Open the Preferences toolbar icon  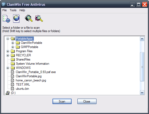click(6, 19)
